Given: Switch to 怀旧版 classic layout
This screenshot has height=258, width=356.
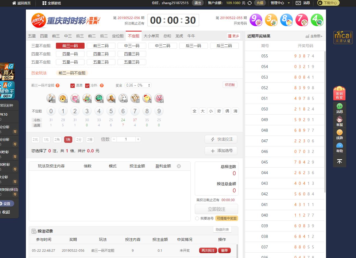Looking at the screenshot, I should pyautogui.click(x=230, y=85).
